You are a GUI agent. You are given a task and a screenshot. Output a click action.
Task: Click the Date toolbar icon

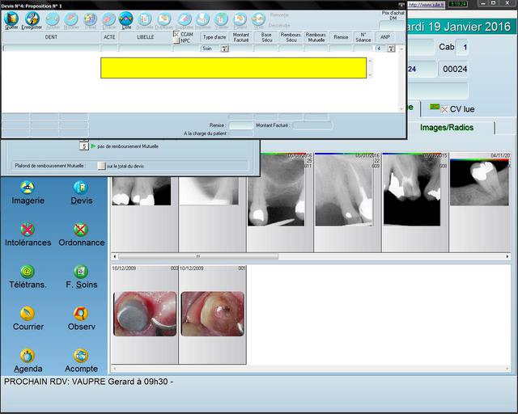tap(126, 19)
